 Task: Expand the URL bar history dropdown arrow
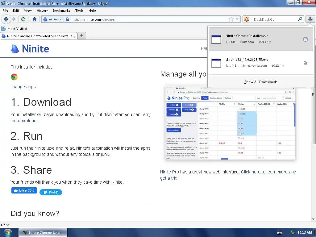[237, 19]
